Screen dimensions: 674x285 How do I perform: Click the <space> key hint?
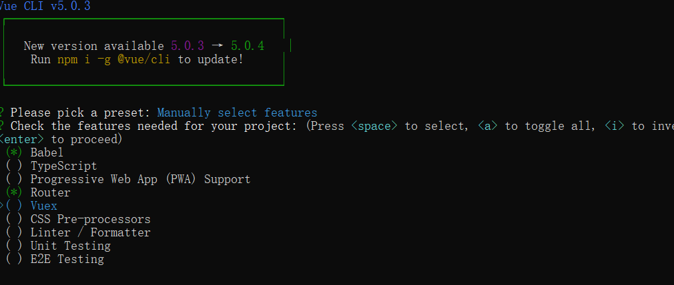click(374, 126)
